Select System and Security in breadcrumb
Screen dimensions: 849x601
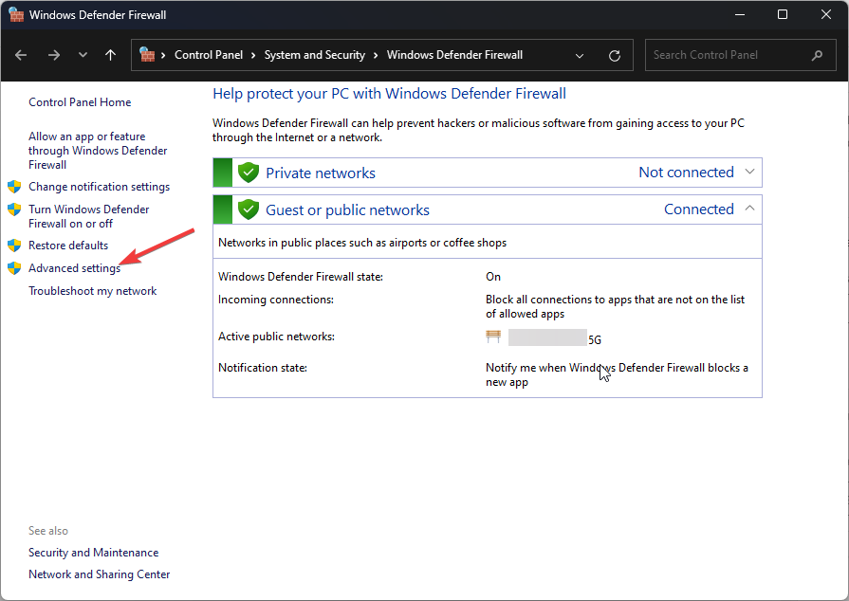tap(314, 55)
